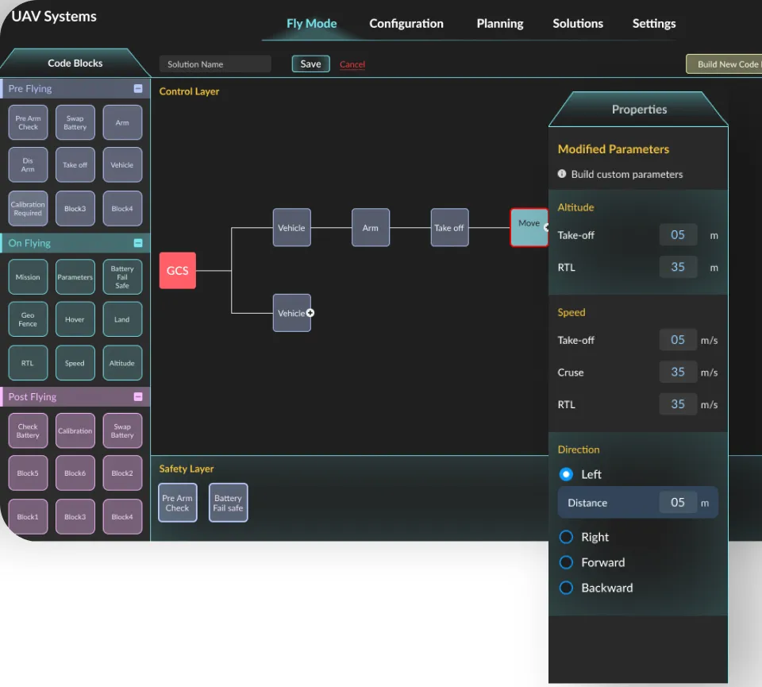762x687 pixels.
Task: Select the highlighted Move node
Action: (529, 227)
